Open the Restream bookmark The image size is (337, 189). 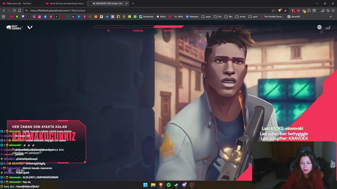192,17
